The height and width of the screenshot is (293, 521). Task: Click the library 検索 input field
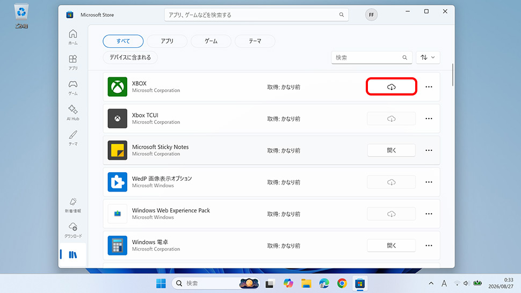372,57
